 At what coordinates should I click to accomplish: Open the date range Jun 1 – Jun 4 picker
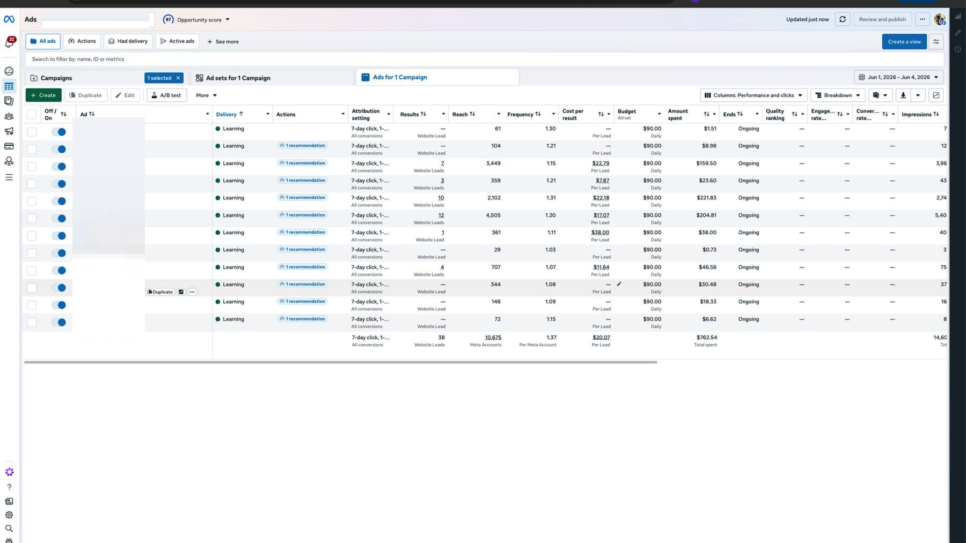pyautogui.click(x=898, y=77)
